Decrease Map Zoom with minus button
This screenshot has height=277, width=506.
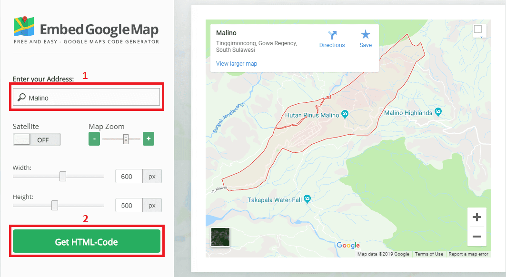[94, 139]
